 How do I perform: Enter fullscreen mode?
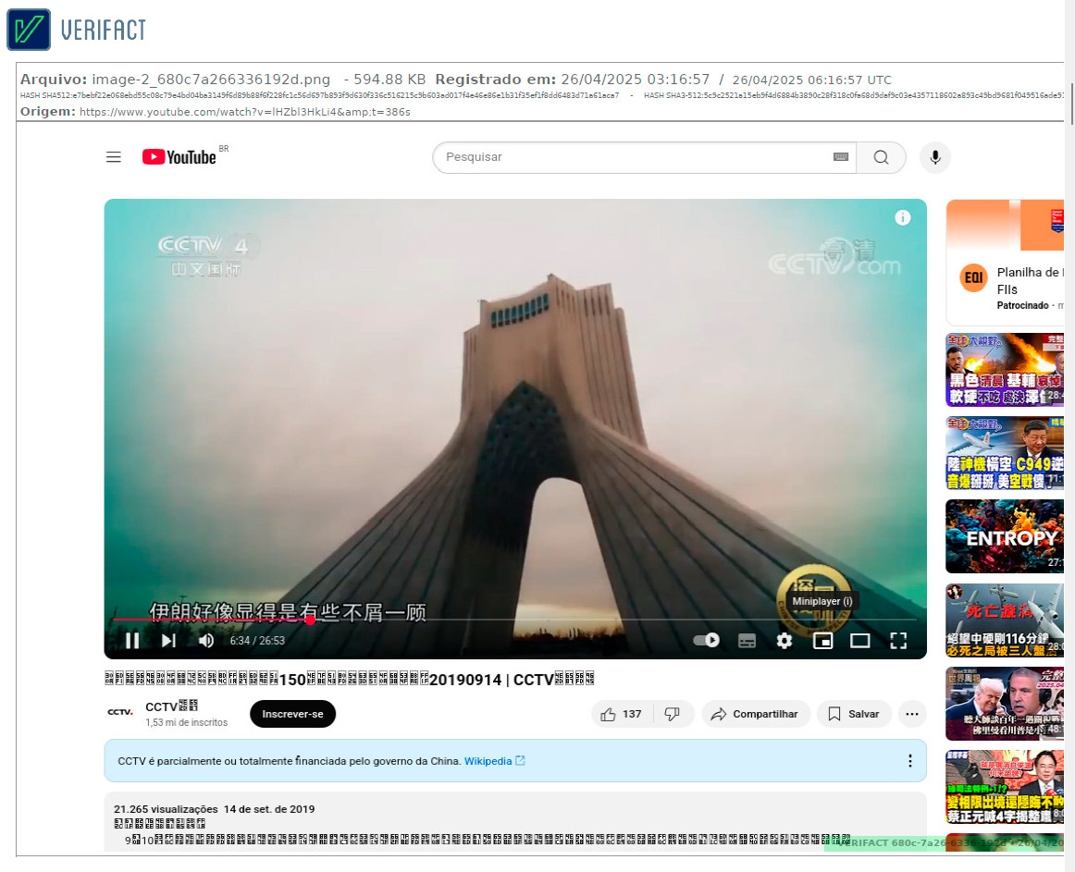(x=898, y=640)
